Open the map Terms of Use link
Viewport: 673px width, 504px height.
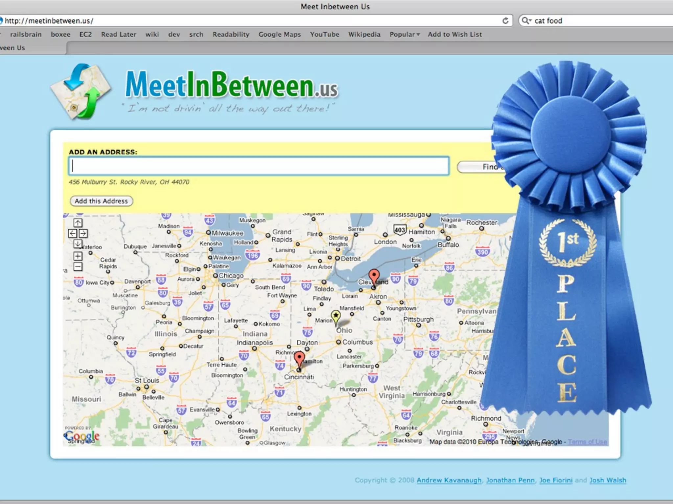(x=588, y=442)
